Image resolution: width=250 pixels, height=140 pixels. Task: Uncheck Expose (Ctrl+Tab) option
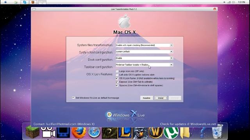tap(117, 82)
